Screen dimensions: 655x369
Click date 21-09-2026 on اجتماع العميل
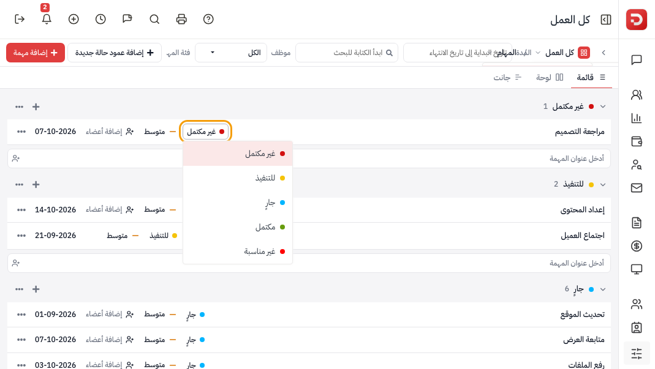click(56, 236)
